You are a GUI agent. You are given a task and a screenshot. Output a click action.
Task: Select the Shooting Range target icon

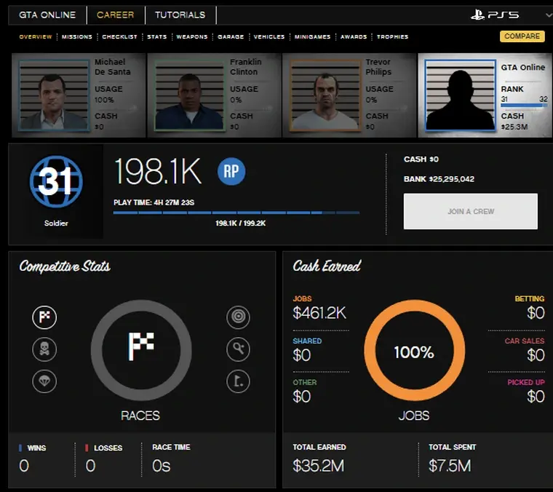(x=238, y=317)
